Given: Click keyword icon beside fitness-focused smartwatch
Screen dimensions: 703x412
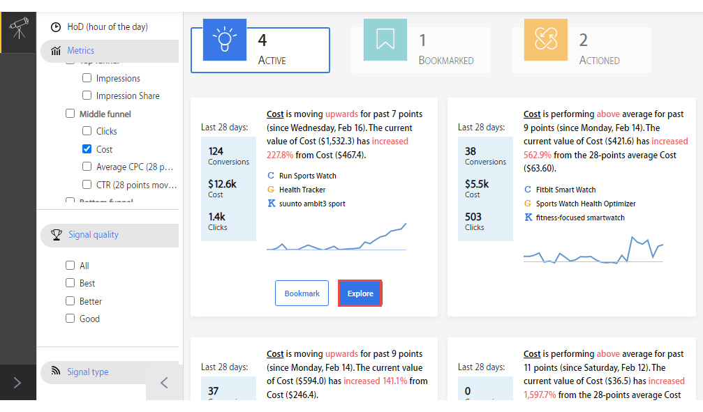Looking at the screenshot, I should 528,218.
